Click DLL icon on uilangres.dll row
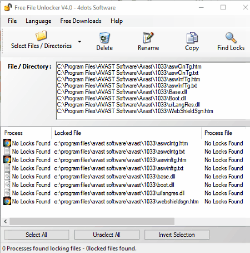The image size is (250, 253). [7, 193]
